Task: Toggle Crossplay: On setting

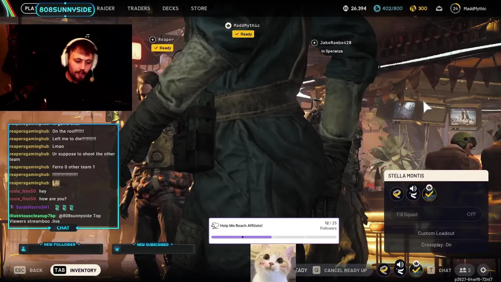Action: (x=436, y=245)
